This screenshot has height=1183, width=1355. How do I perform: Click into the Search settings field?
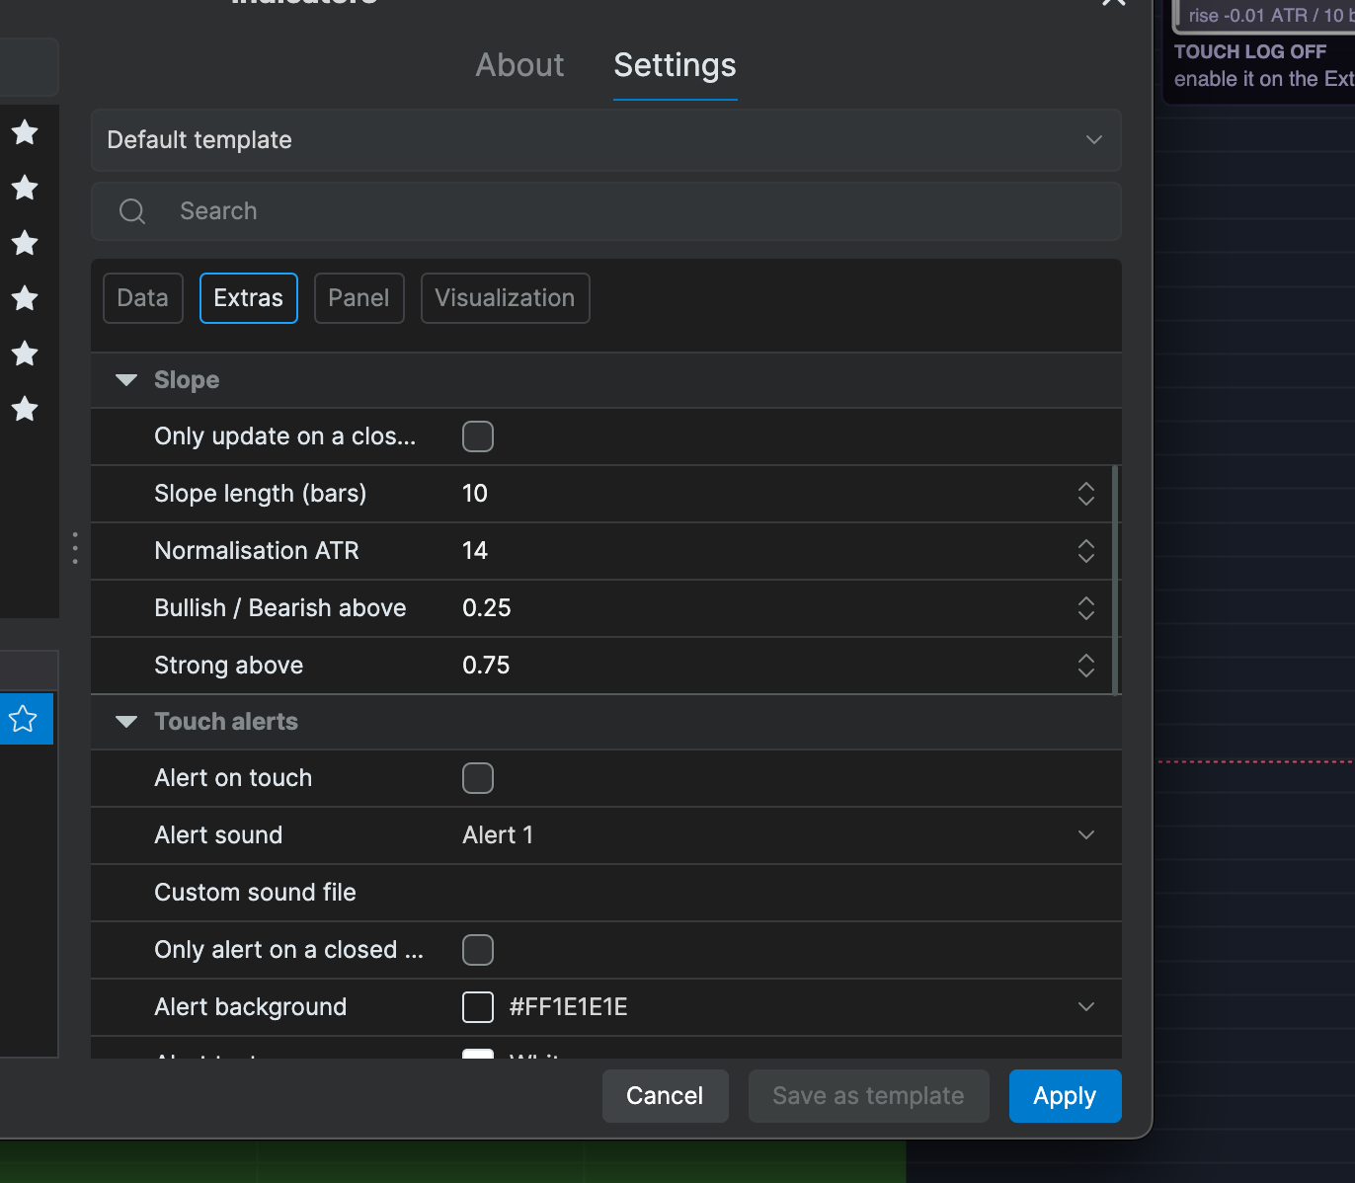[606, 211]
